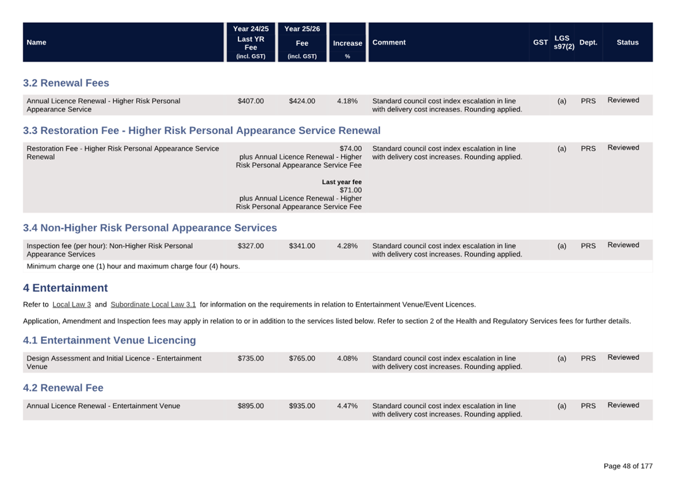Click the "Status" column header
675x477 pixels.
point(627,43)
